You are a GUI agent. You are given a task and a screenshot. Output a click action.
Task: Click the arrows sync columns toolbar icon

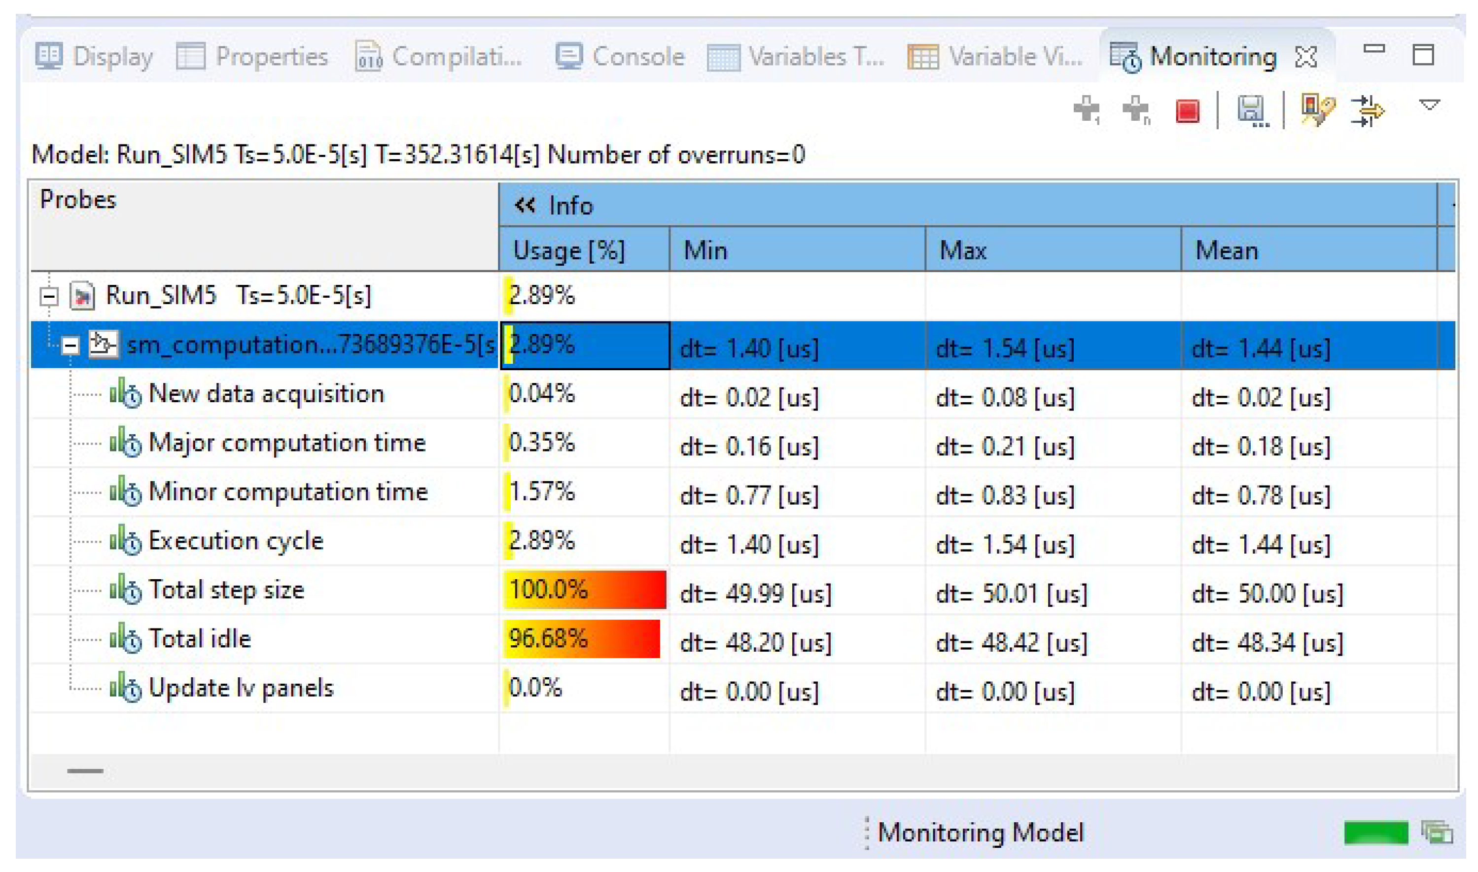[1367, 110]
